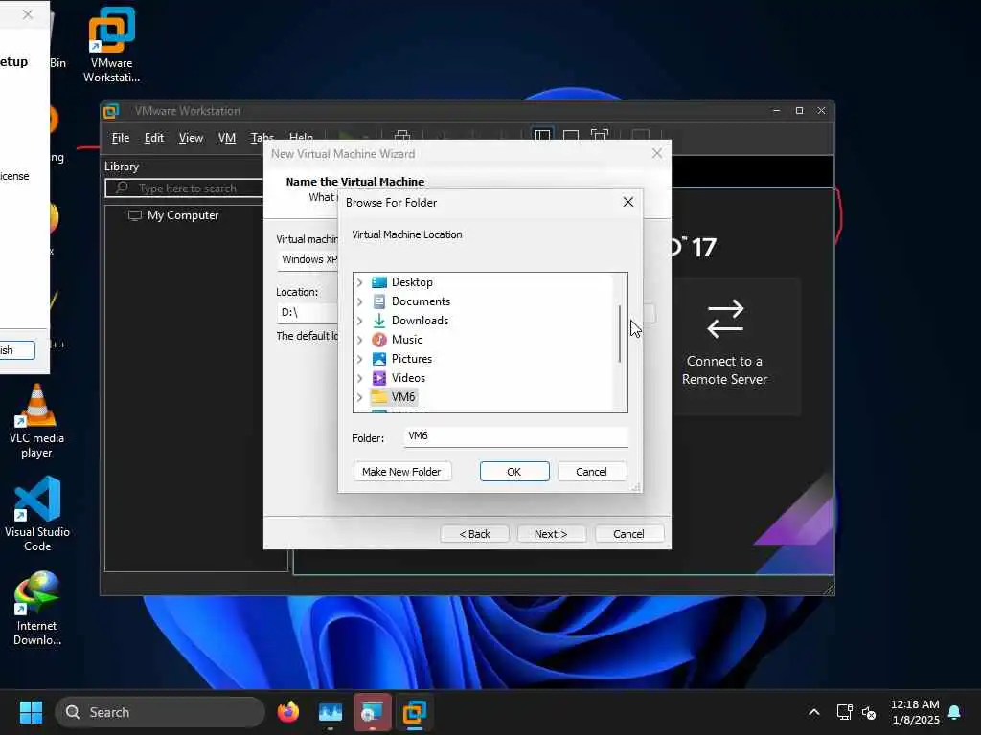Open the View menu in VMware Workstation
Image resolution: width=981 pixels, height=735 pixels.
[191, 138]
